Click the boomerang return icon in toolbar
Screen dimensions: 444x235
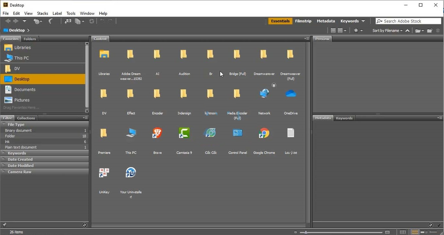pos(50,21)
